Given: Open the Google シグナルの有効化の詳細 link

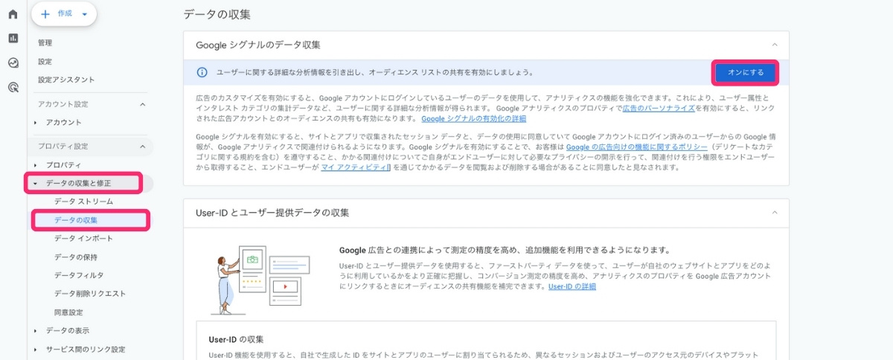Looking at the screenshot, I should (x=473, y=118).
